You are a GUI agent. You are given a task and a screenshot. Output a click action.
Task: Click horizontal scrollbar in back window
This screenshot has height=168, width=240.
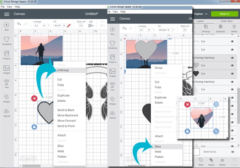[x=31, y=166]
